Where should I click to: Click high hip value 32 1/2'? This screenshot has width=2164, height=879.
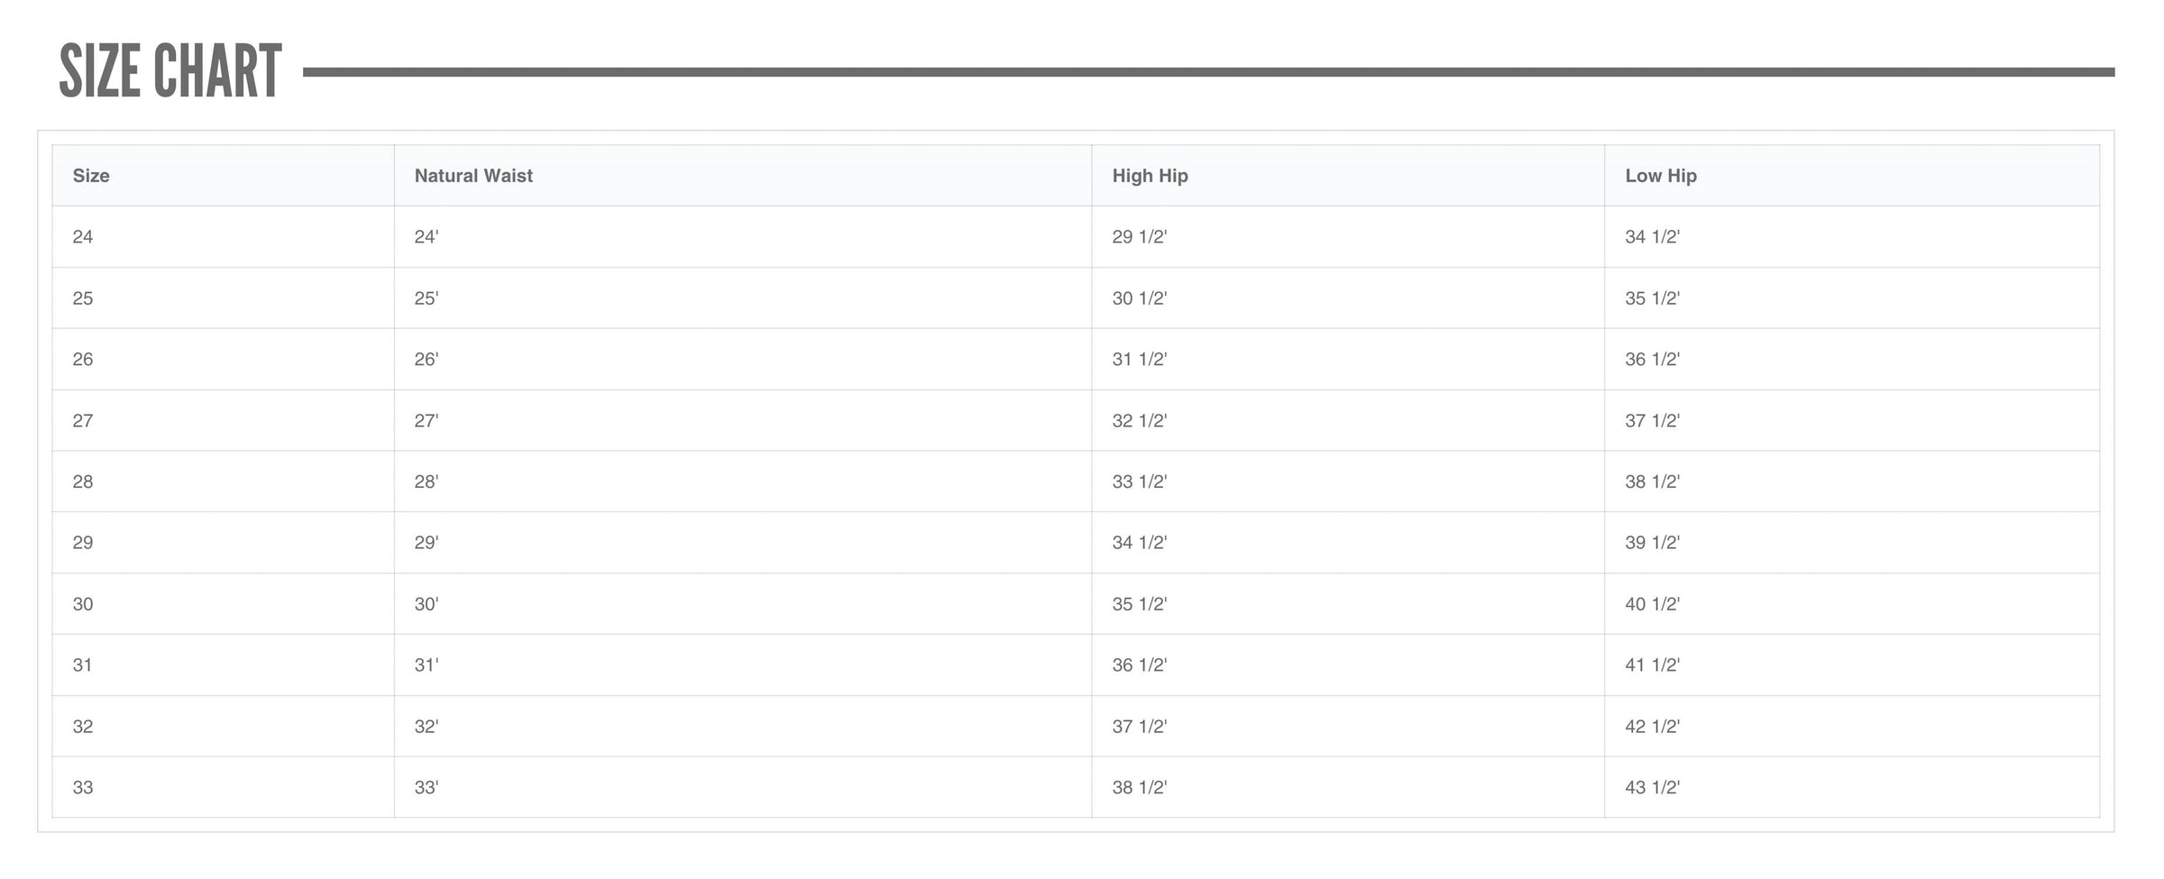[x=1140, y=421]
